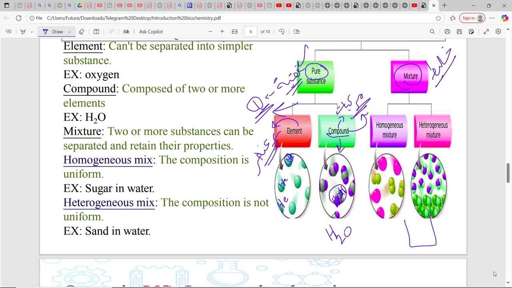
Task: Open Find in PDF search
Action: [x=432, y=32]
